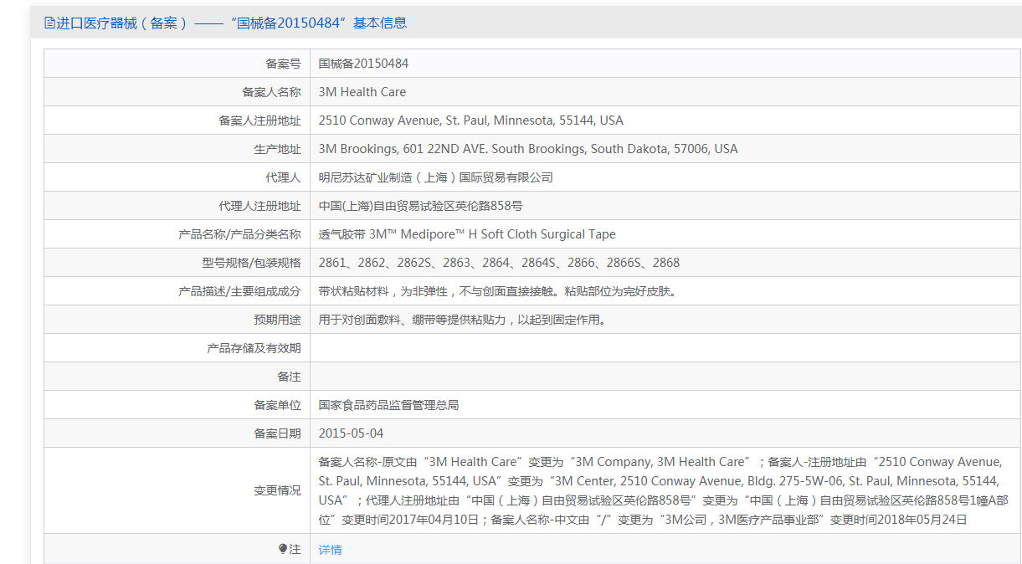Select the address 中国(上海)自由贸易试验区英伦路858号

(x=421, y=206)
